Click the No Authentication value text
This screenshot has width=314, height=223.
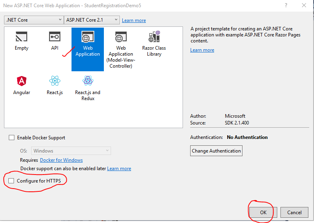coord(247,137)
